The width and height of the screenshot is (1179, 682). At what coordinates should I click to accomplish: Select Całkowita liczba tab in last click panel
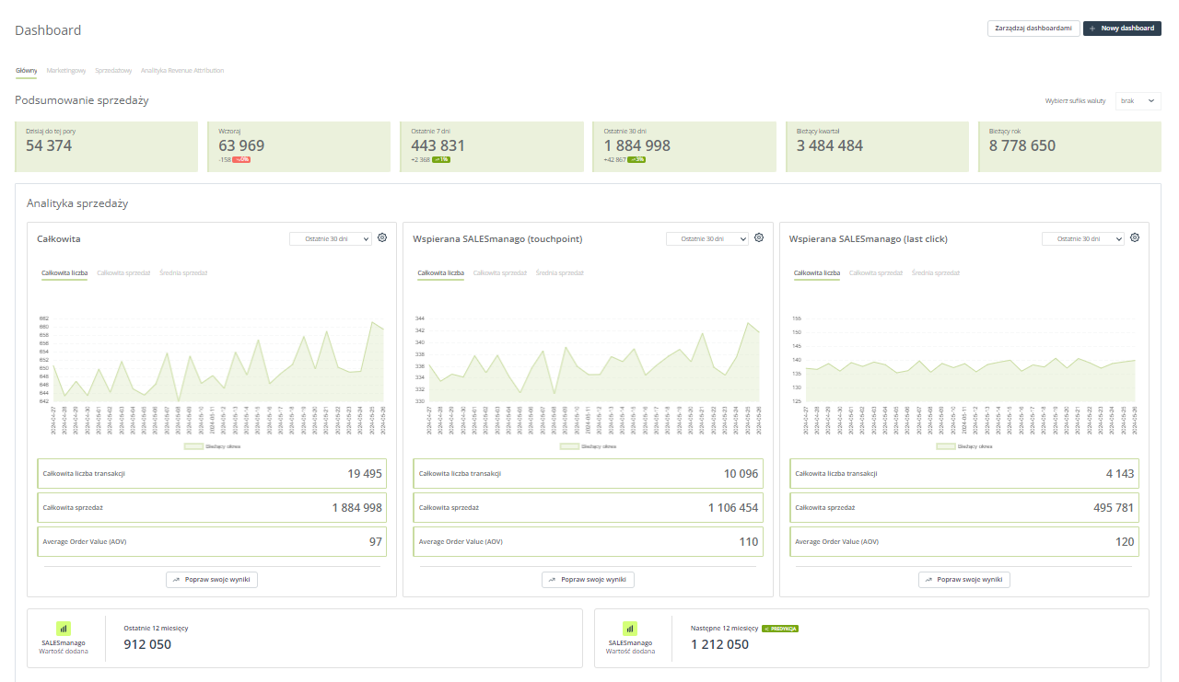[x=817, y=273]
